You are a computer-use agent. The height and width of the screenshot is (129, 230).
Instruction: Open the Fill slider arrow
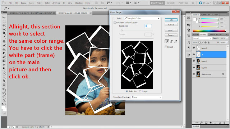click(x=227, y=42)
